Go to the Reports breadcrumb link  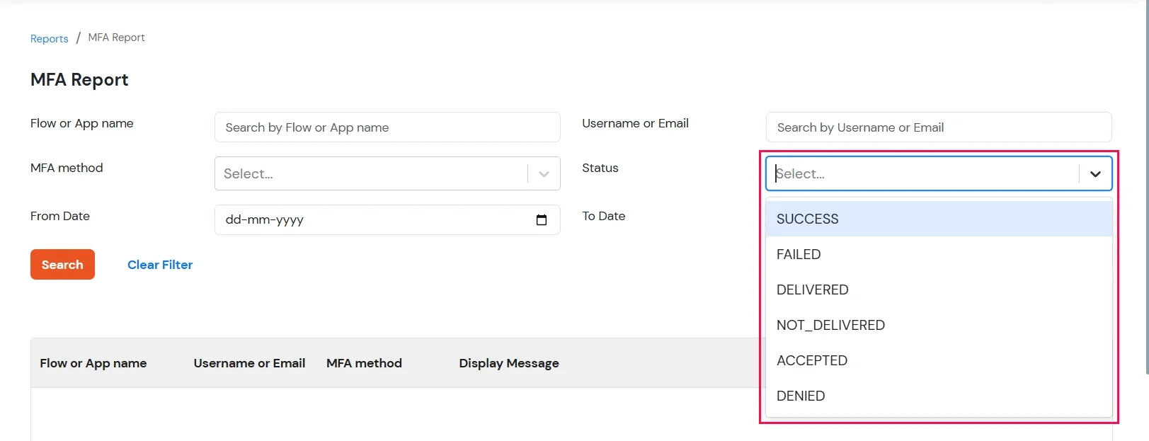pos(49,38)
